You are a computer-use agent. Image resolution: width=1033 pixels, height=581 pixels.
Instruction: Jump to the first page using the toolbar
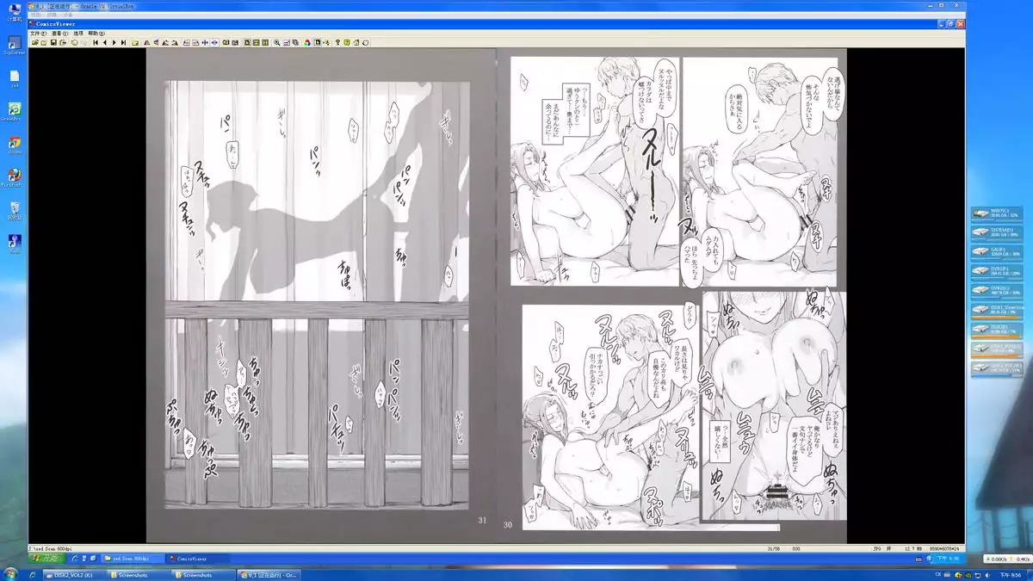pyautogui.click(x=95, y=42)
